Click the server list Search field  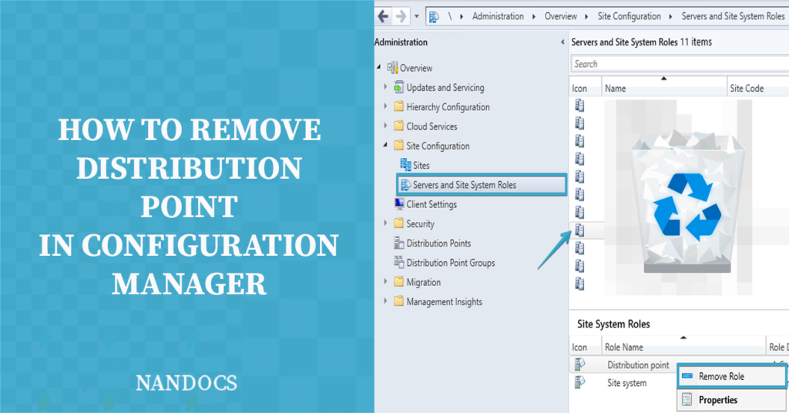[x=680, y=64]
